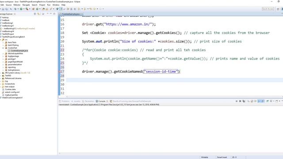The width and height of the screenshot is (283, 159).
Task: Open the Display Selected Console dropdown
Action: [274, 101]
